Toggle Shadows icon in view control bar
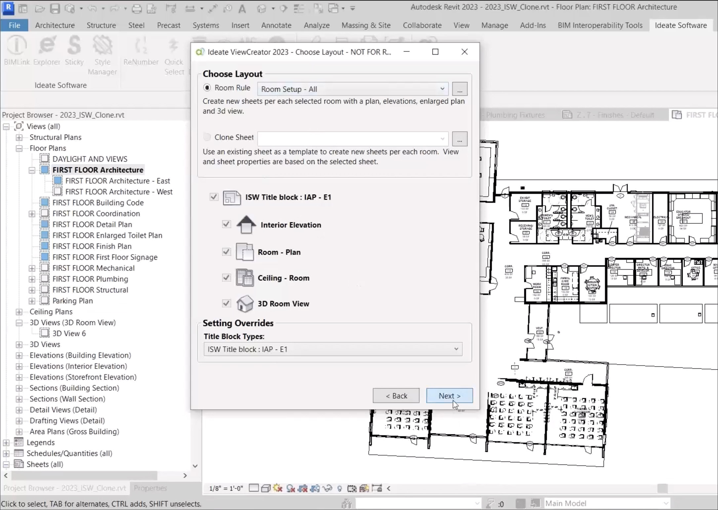 (291, 488)
